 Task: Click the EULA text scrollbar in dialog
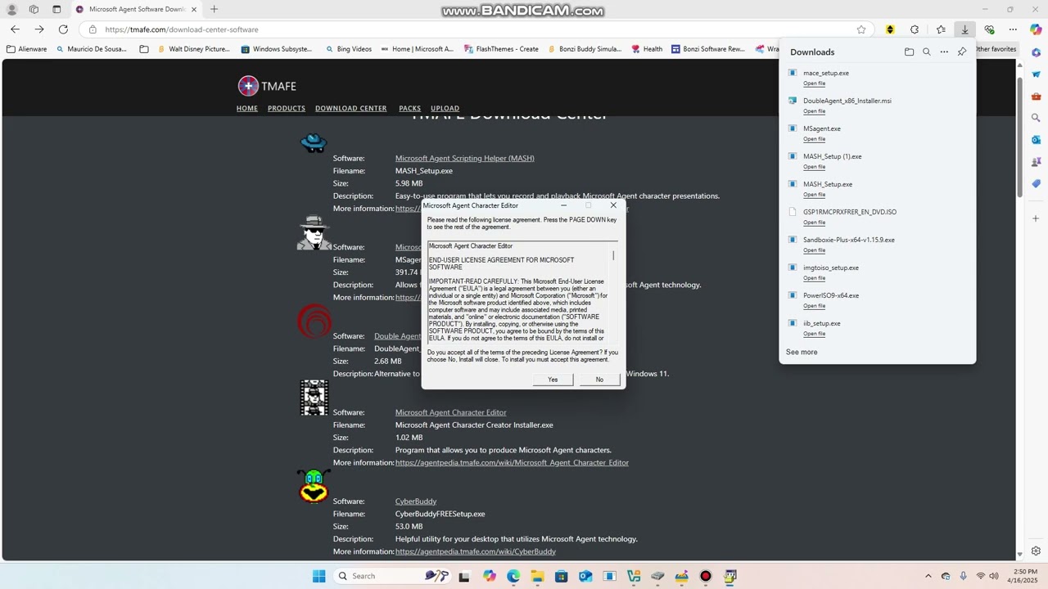click(613, 293)
